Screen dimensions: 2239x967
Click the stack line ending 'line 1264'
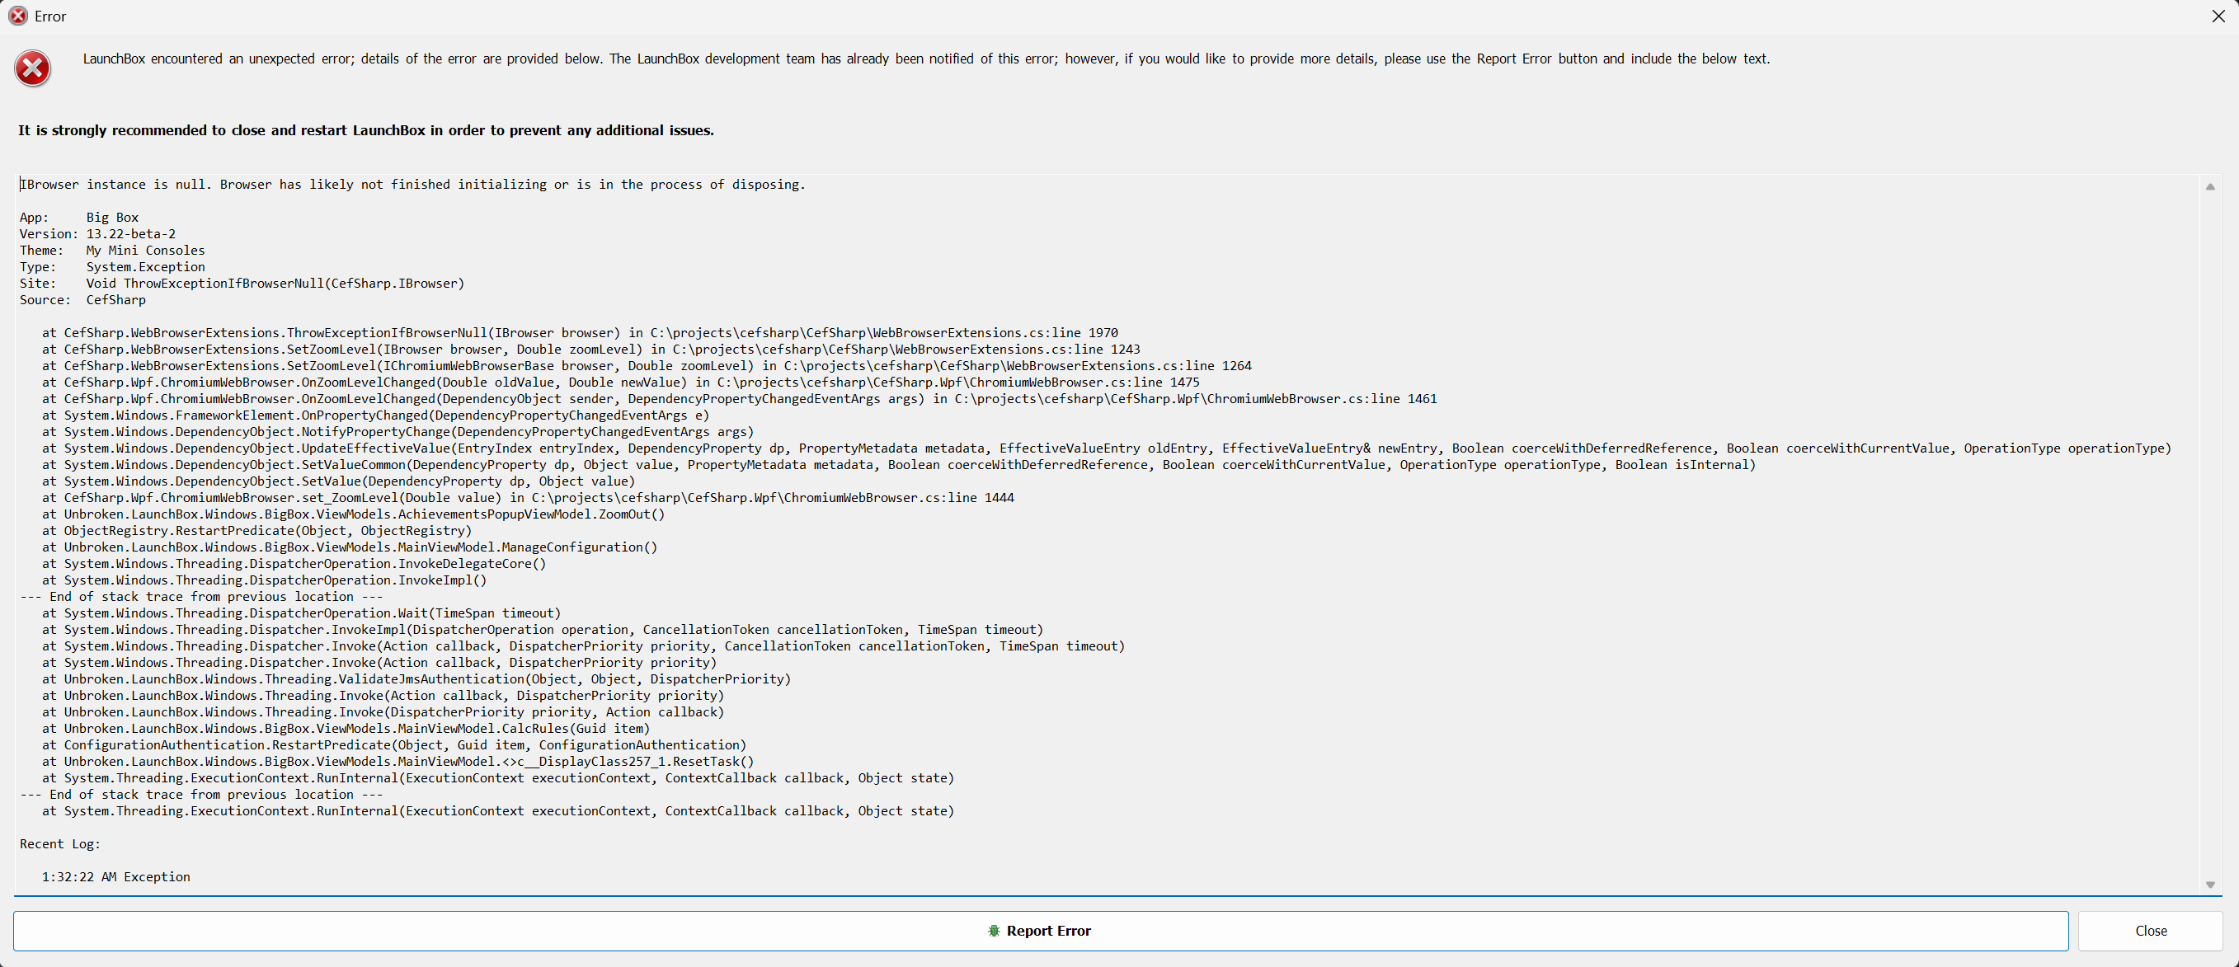(x=647, y=366)
